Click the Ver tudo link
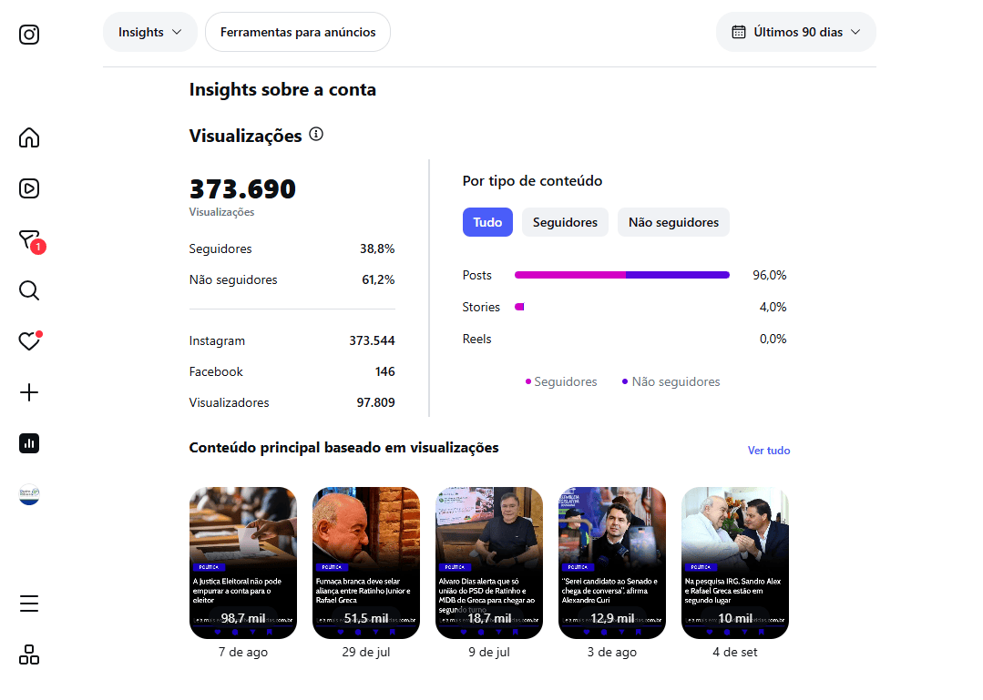This screenshot has height=700, width=983. coord(769,451)
